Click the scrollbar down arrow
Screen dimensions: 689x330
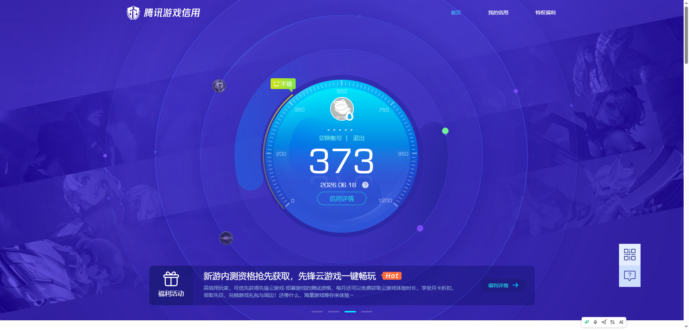[x=686, y=327]
